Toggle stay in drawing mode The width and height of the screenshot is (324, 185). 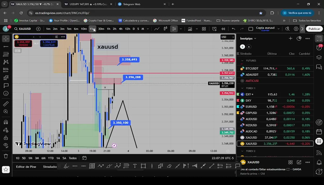(x=6, y=130)
